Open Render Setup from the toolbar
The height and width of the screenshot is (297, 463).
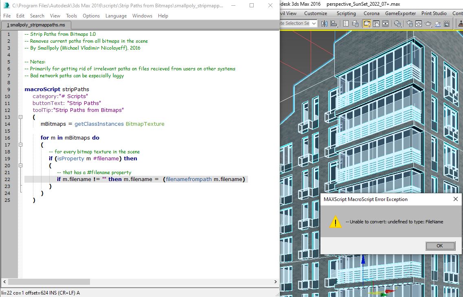click(409, 24)
